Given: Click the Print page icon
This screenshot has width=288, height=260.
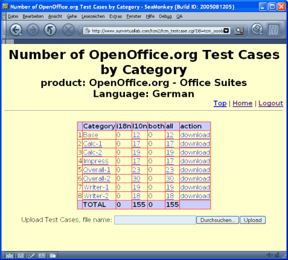Looking at the screenshot, I should (x=257, y=29).
